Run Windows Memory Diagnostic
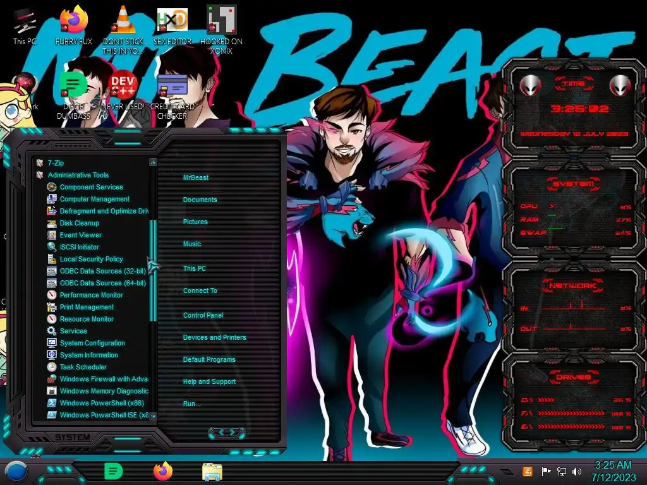This screenshot has height=485, width=647. pyautogui.click(x=104, y=390)
